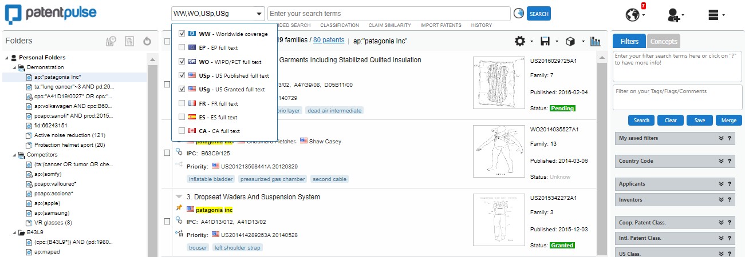Click the gear settings icon in results toolbar
The width and height of the screenshot is (745, 257).
520,41
